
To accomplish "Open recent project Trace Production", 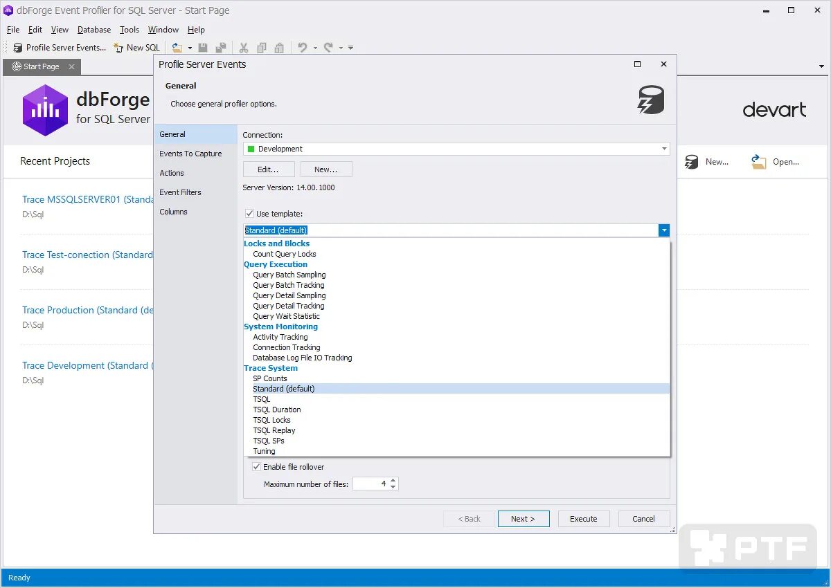I will 87,310.
